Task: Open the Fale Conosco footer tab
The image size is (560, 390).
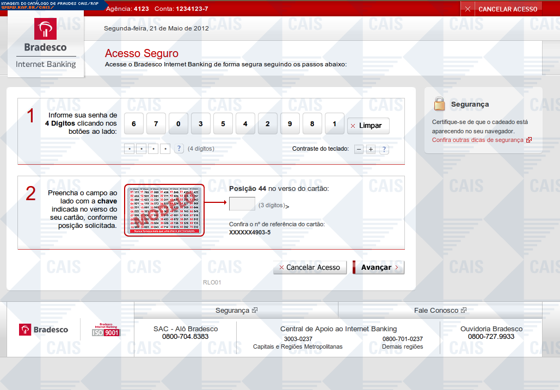Action: pyautogui.click(x=440, y=310)
